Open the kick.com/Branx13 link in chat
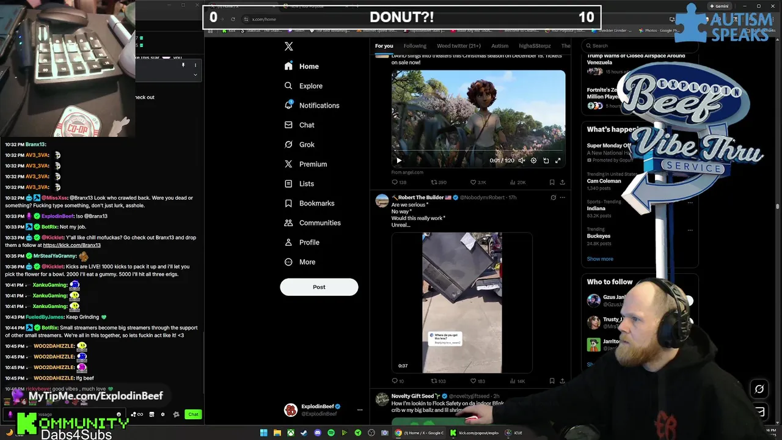The height and width of the screenshot is (440, 782). (71, 245)
